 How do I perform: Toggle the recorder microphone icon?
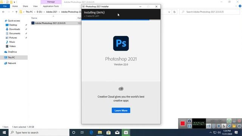tap(214, 126)
